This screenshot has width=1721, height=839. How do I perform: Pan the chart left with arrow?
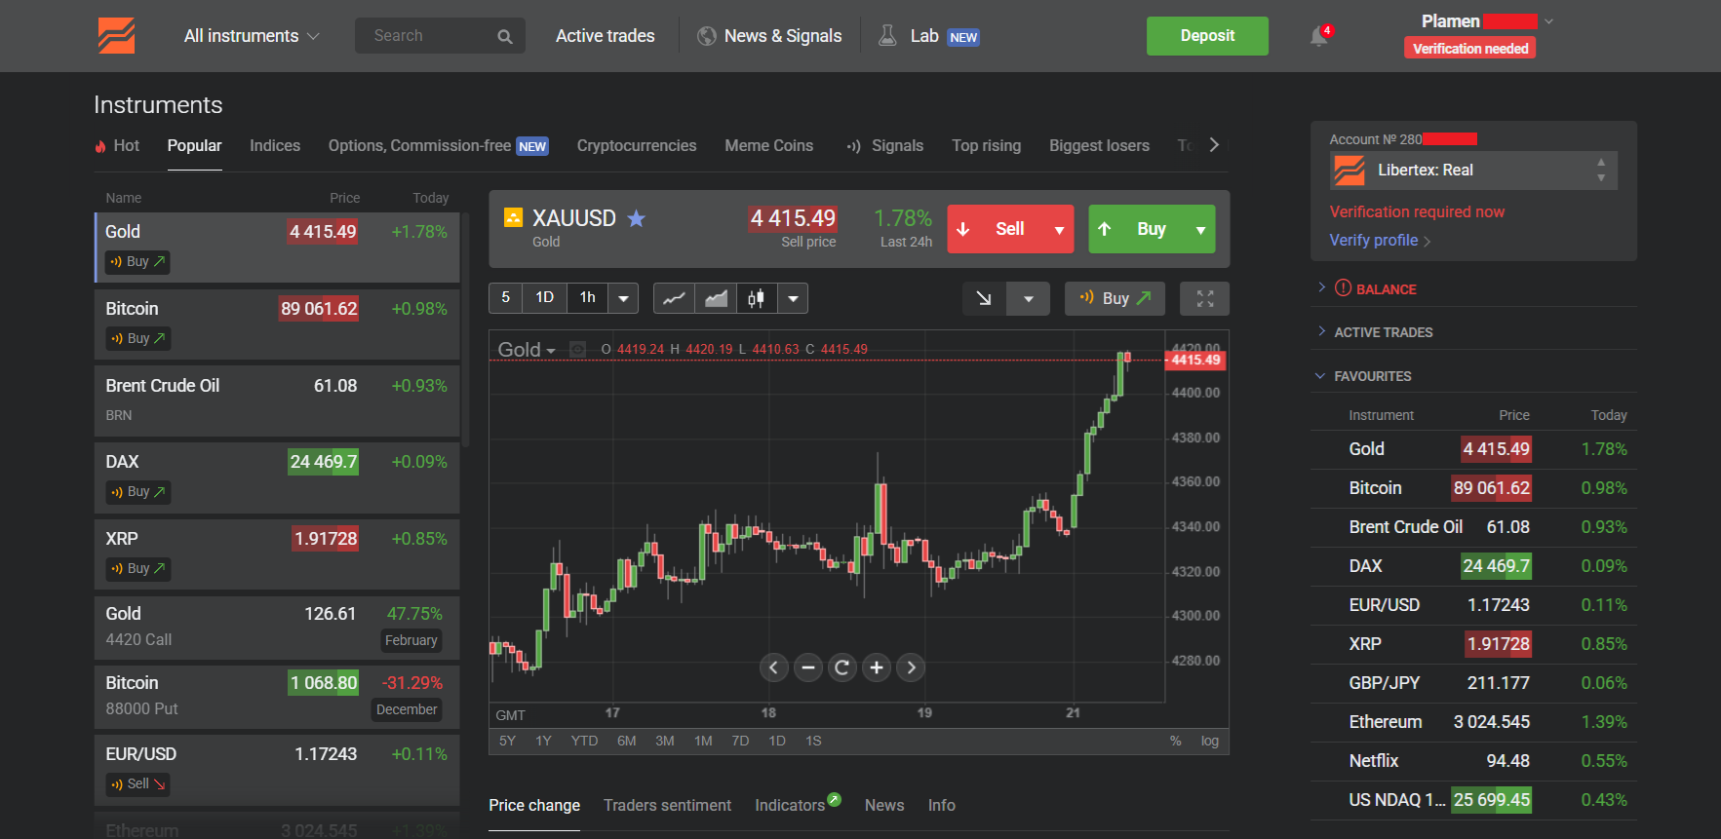(x=773, y=667)
